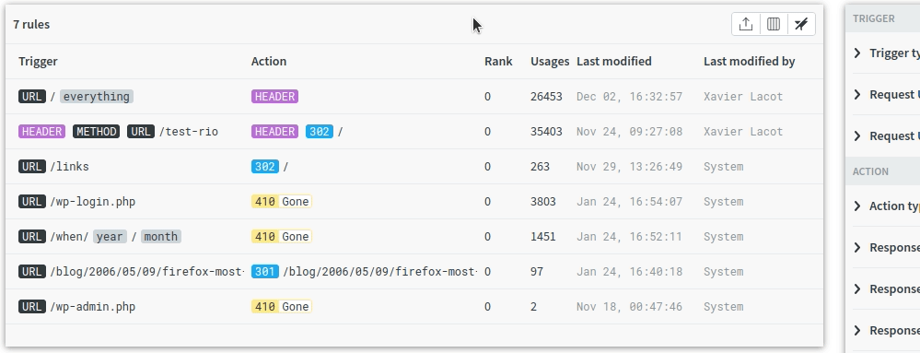
Task: Expand the first Response filter section
Action: [x=886, y=247]
